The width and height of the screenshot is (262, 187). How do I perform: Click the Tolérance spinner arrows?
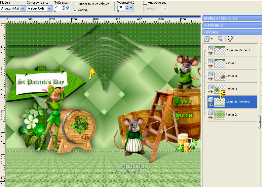[63, 8]
